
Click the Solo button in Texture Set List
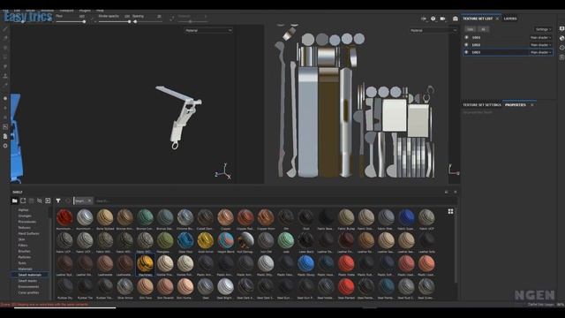[x=471, y=29]
